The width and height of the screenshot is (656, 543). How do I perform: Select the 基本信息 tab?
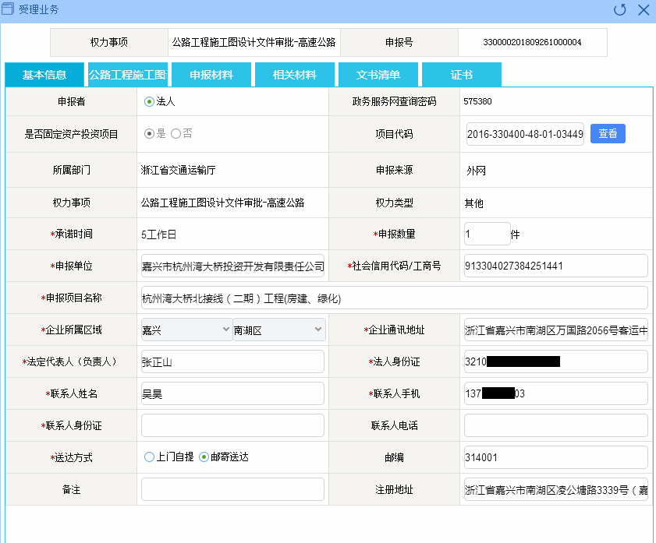tap(44, 75)
